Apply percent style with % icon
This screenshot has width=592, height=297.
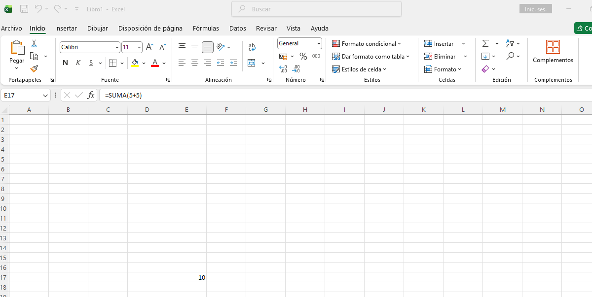303,57
